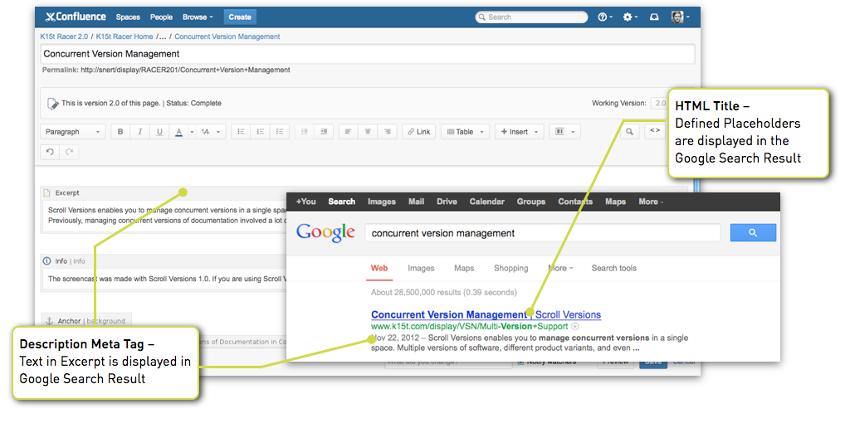Open Concurrent Version Management breadcrumb link
850x423 pixels.
(227, 36)
